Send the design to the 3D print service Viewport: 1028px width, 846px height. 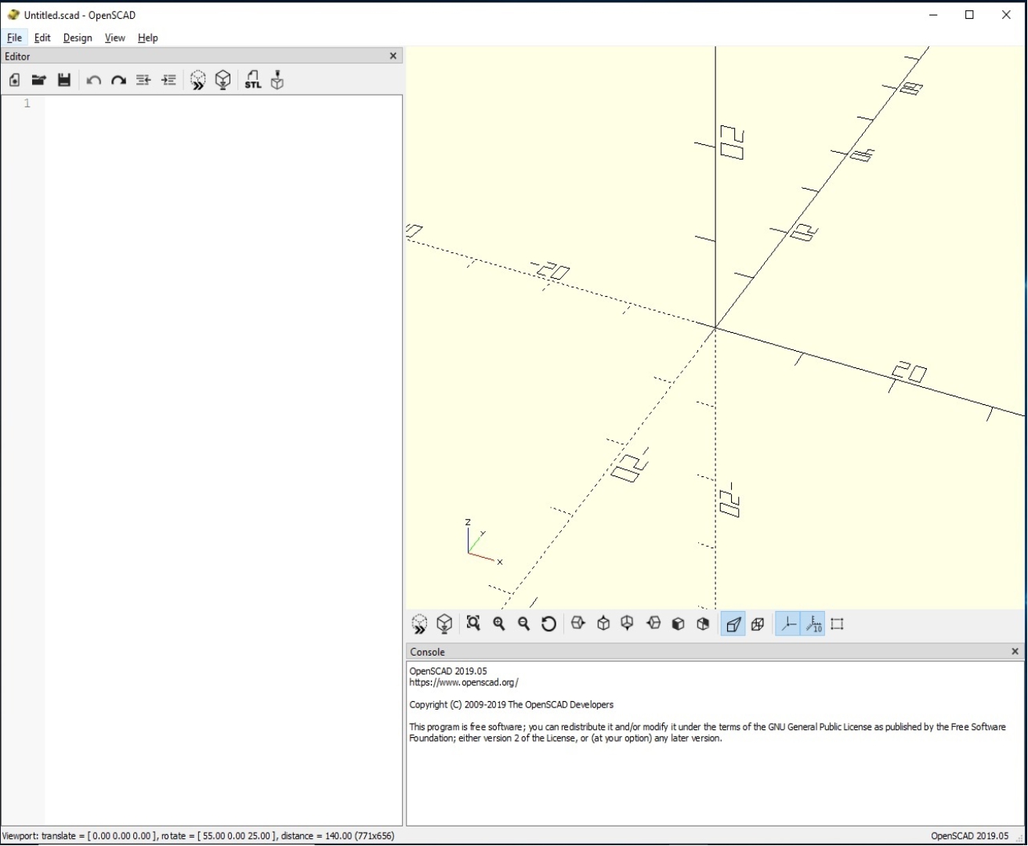coord(277,80)
